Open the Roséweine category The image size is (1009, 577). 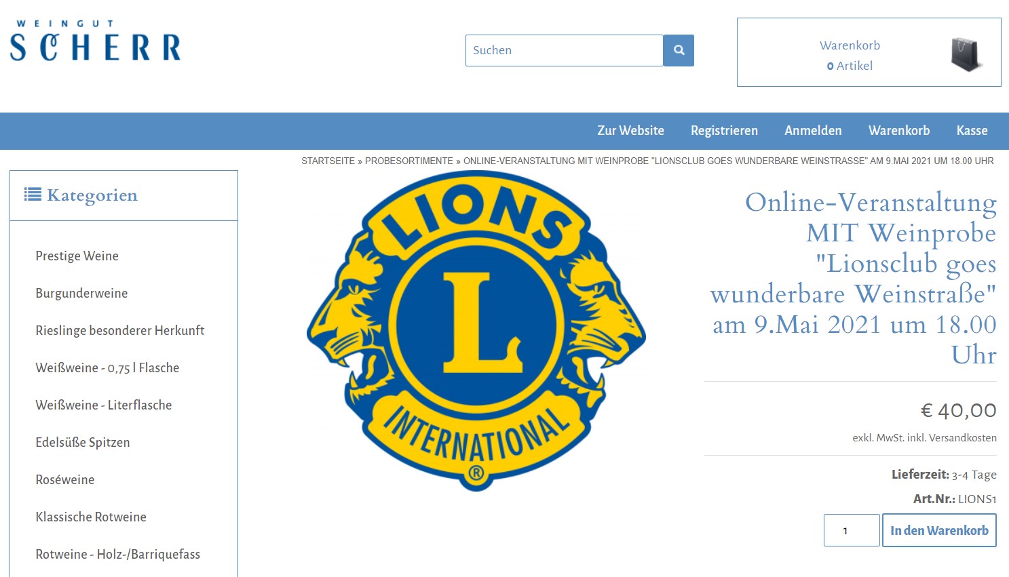pyautogui.click(x=64, y=479)
